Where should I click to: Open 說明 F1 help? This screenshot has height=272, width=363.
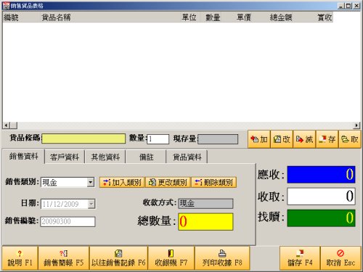20,258
